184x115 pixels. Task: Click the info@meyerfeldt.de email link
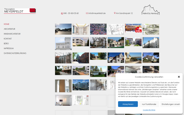(97, 13)
